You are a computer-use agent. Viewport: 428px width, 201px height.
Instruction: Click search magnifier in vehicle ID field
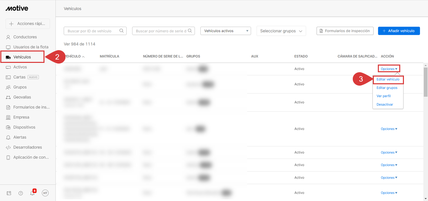pyautogui.click(x=122, y=31)
